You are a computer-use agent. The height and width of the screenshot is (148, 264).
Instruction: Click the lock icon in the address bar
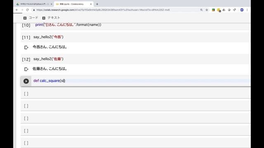34,10
